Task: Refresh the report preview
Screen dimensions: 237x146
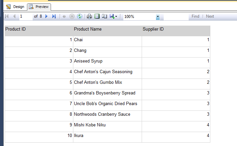Action: coord(79,16)
